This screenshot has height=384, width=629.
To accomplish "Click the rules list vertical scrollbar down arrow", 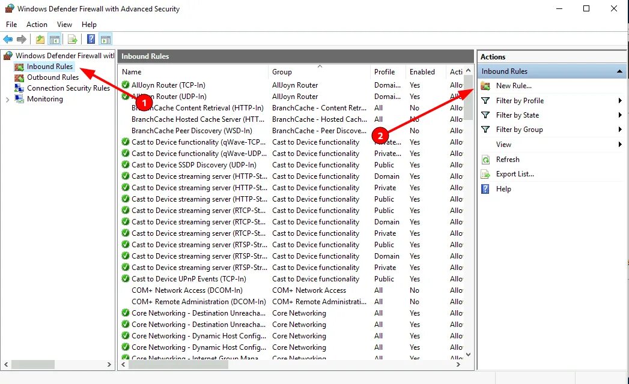I will [x=468, y=355].
